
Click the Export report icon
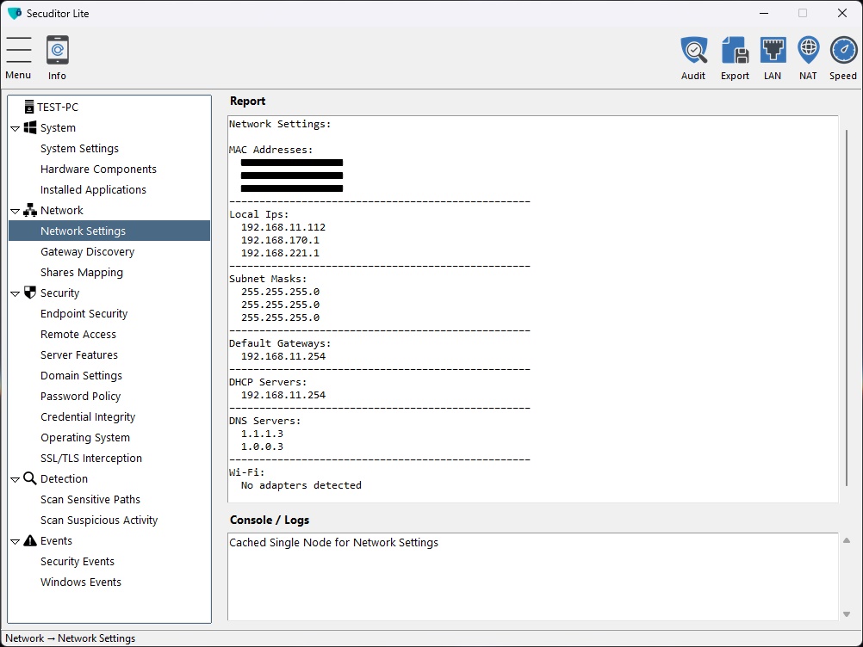[x=735, y=51]
